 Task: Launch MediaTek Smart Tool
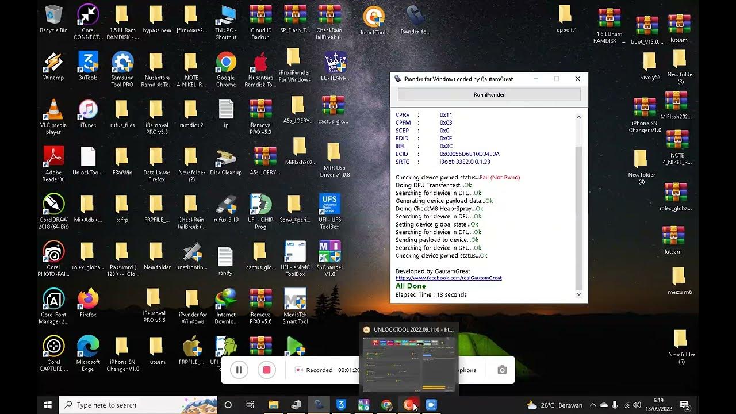295,306
